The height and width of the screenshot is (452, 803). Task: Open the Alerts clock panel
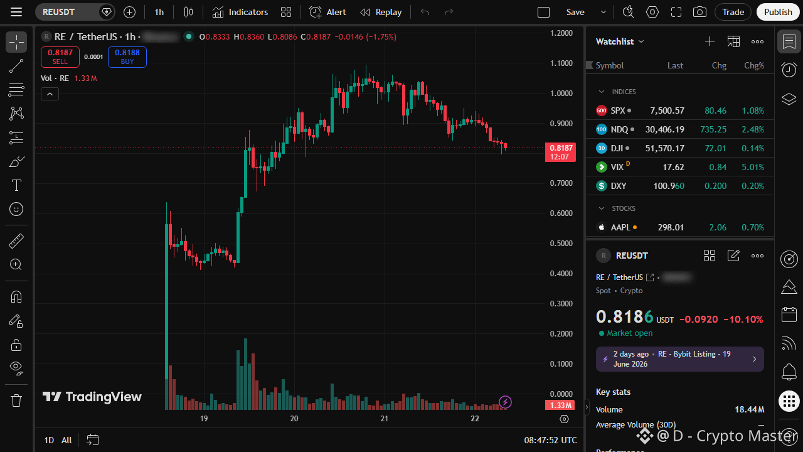[789, 70]
